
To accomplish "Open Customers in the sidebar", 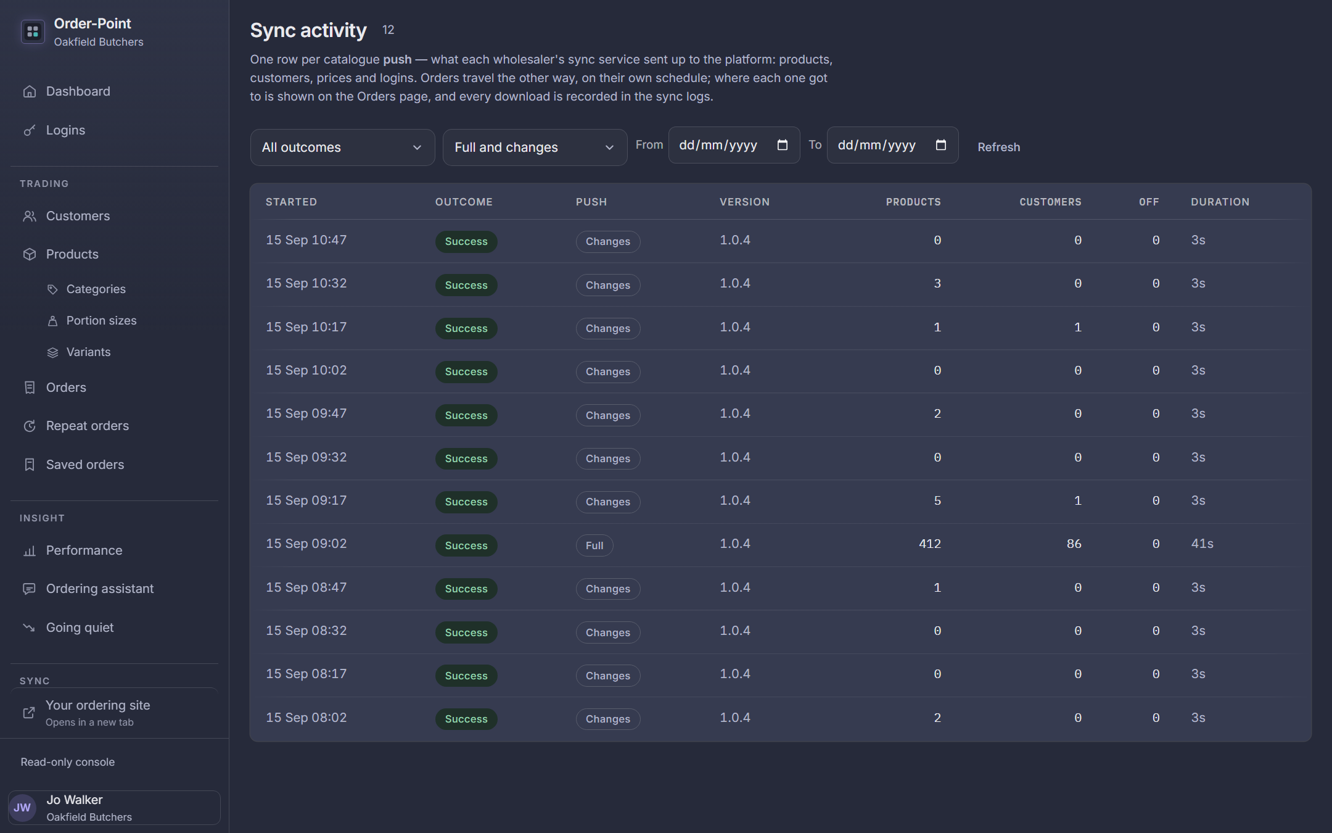I will pos(115,216).
